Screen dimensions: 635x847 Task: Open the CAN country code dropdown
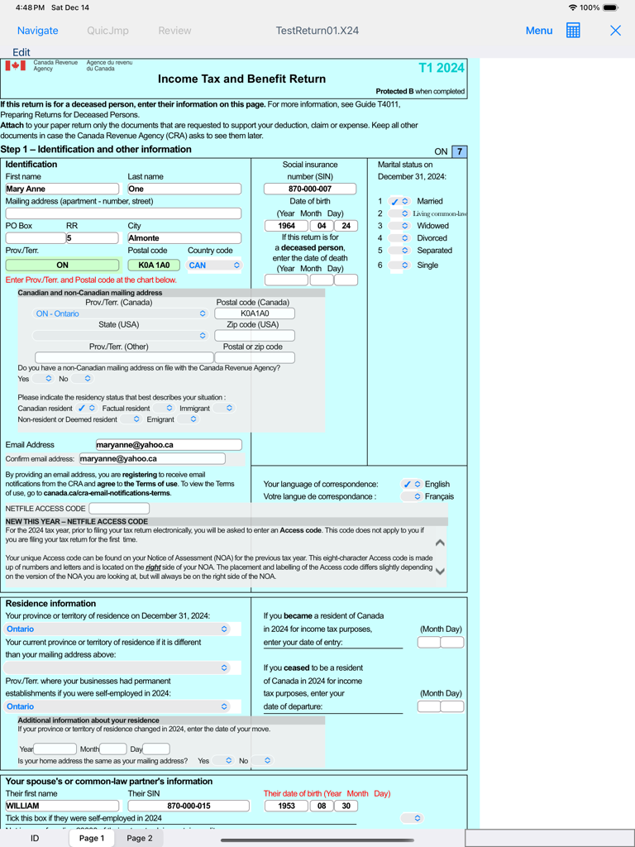[x=214, y=266]
